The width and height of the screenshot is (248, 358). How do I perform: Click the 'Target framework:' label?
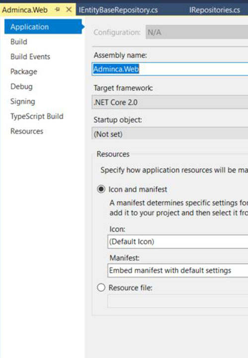coord(123,88)
